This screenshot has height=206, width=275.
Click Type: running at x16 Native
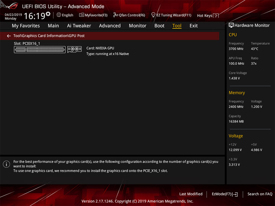click(x=107, y=54)
